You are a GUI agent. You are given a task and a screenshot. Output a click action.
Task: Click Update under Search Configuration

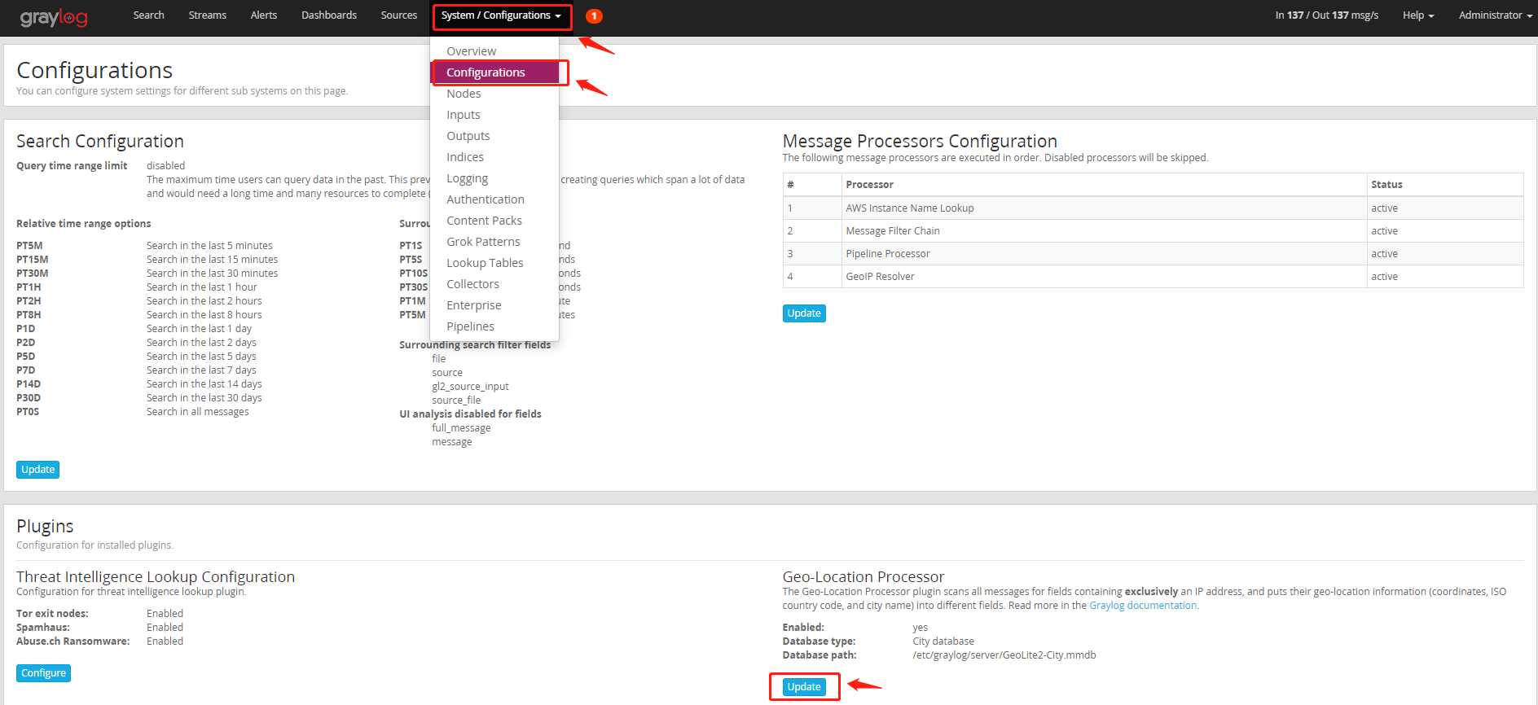[x=37, y=470]
